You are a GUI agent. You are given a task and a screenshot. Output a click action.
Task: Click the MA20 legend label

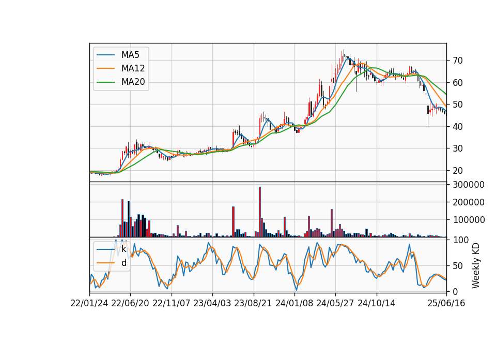pyautogui.click(x=133, y=82)
